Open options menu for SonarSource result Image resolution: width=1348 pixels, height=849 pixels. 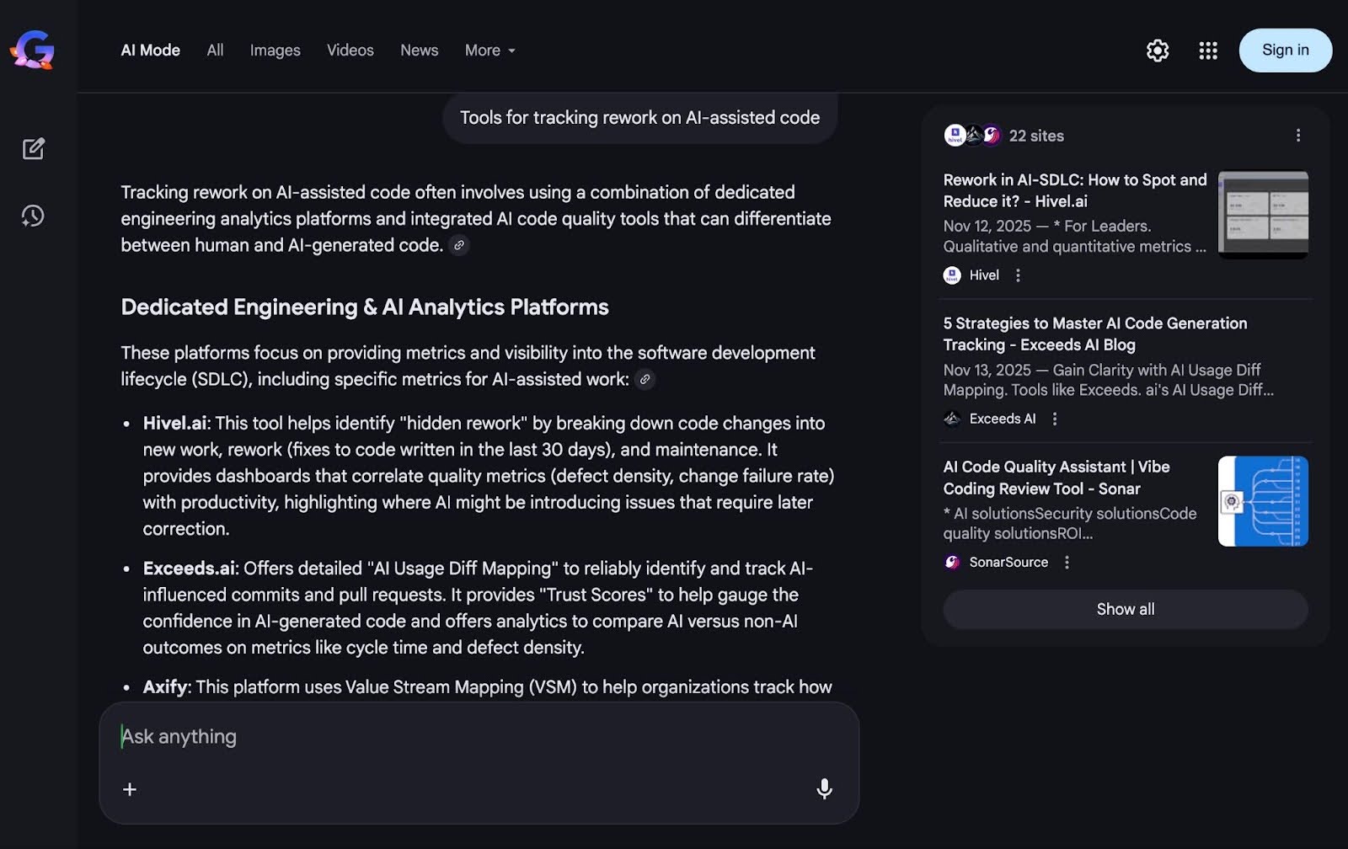tap(1067, 563)
